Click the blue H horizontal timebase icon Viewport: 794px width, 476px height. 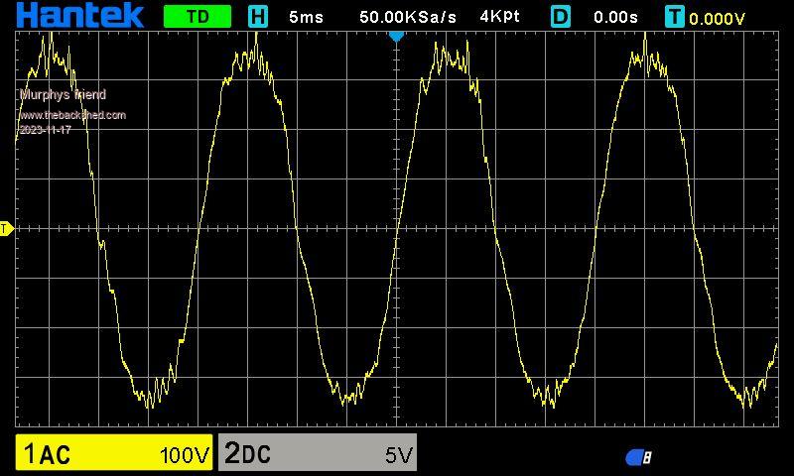(x=258, y=17)
